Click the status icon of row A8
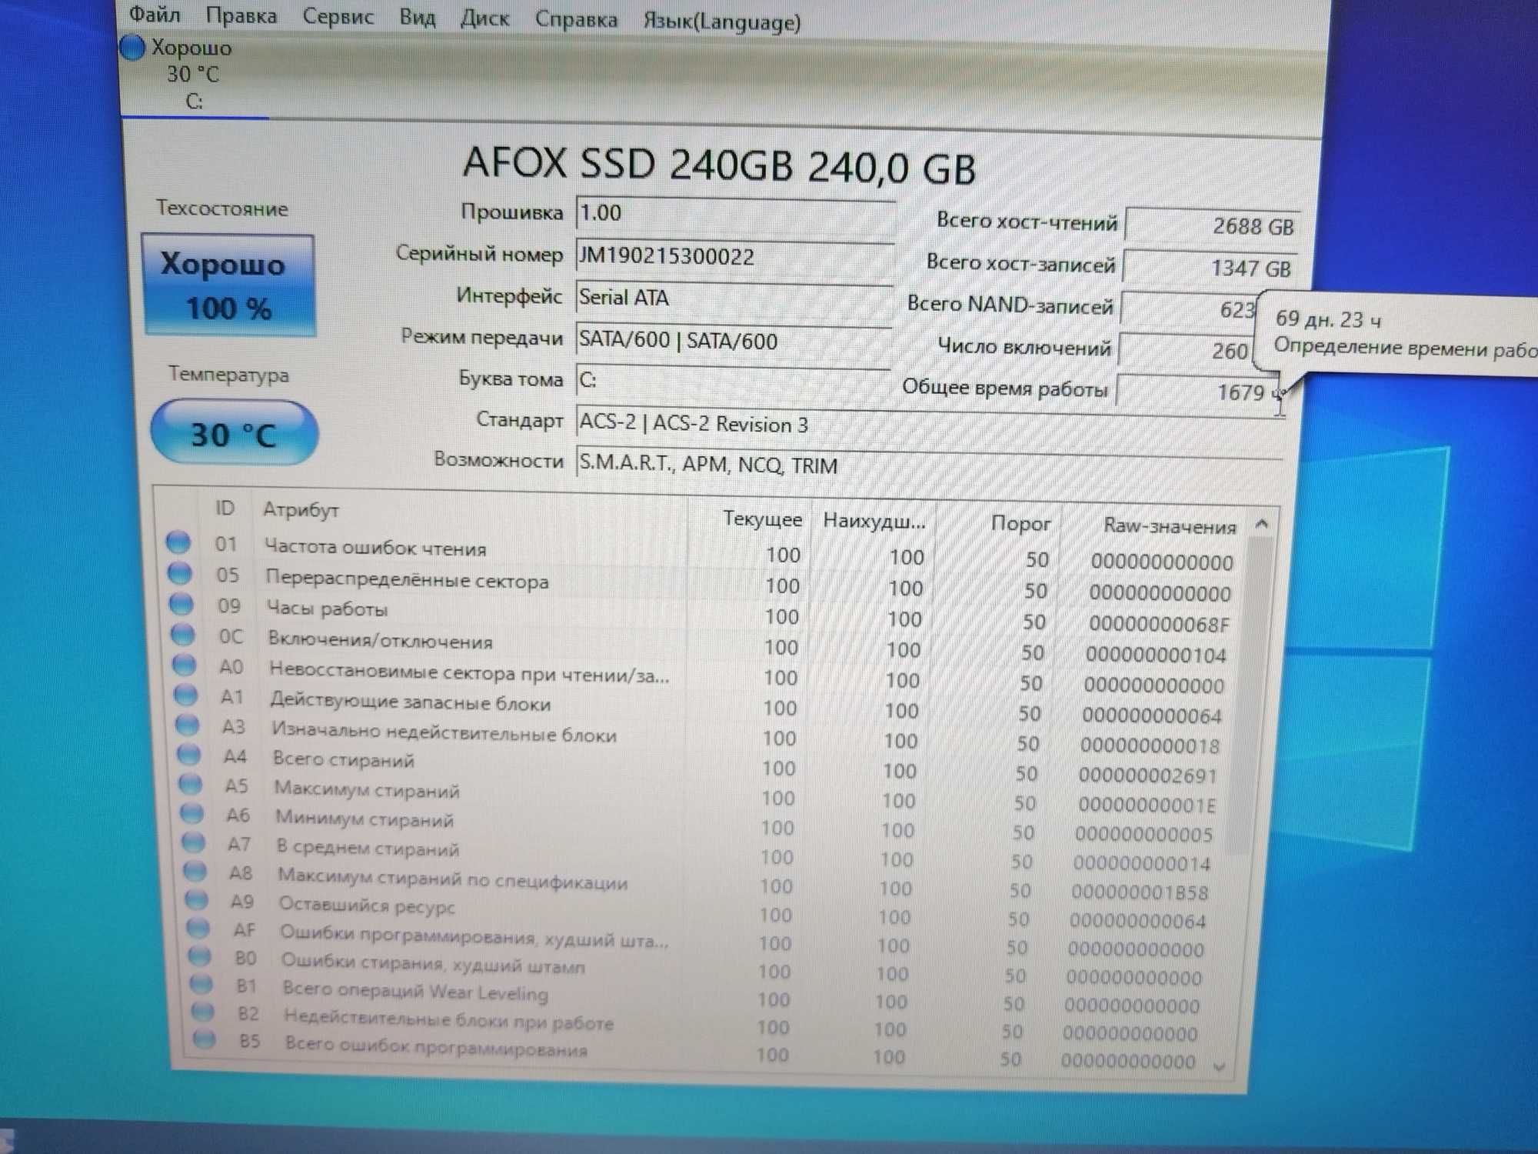 click(195, 871)
